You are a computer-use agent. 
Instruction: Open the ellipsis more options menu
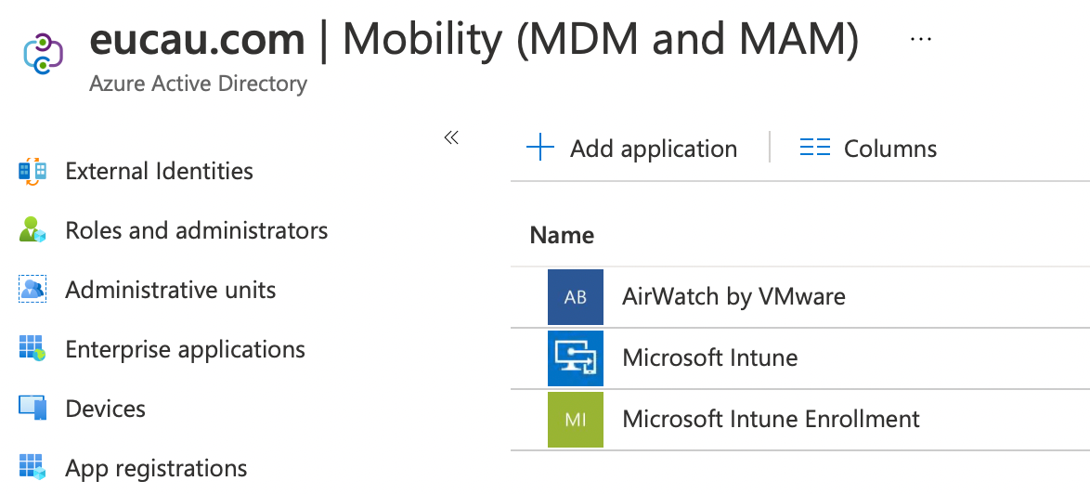point(920,39)
